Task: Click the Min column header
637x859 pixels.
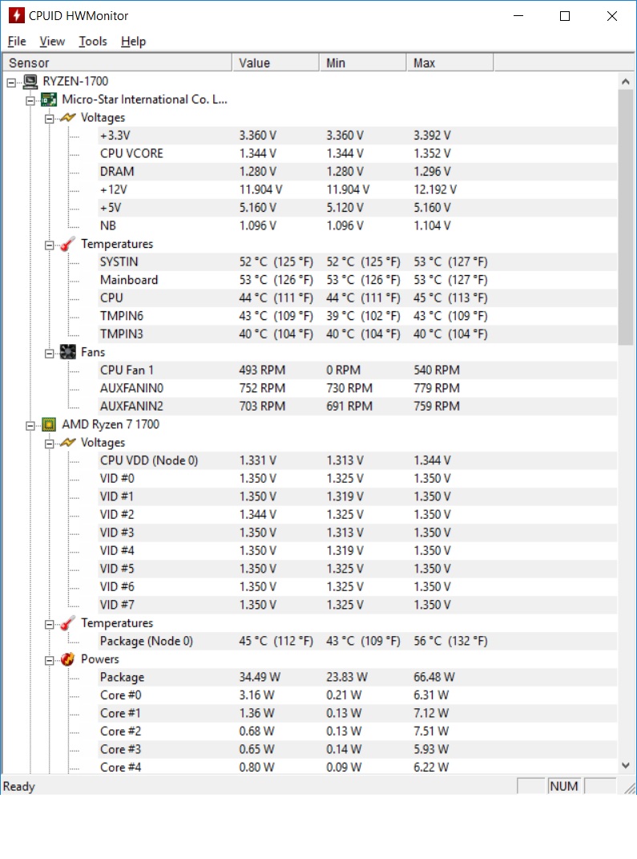Action: pyautogui.click(x=363, y=63)
